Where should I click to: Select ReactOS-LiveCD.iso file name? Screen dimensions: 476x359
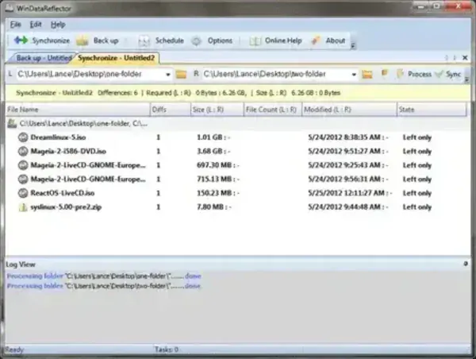pos(62,193)
